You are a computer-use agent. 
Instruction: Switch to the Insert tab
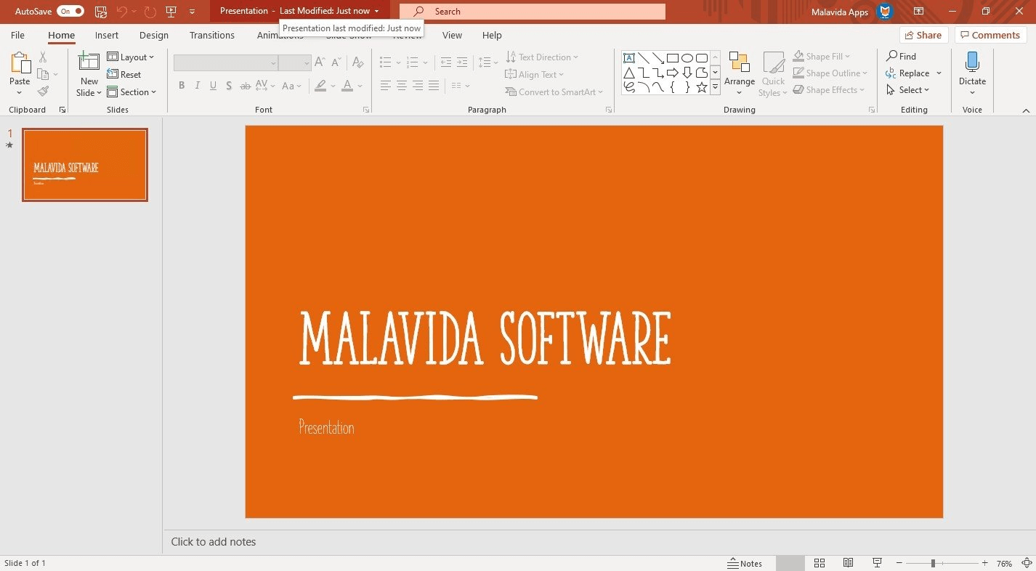(107, 35)
